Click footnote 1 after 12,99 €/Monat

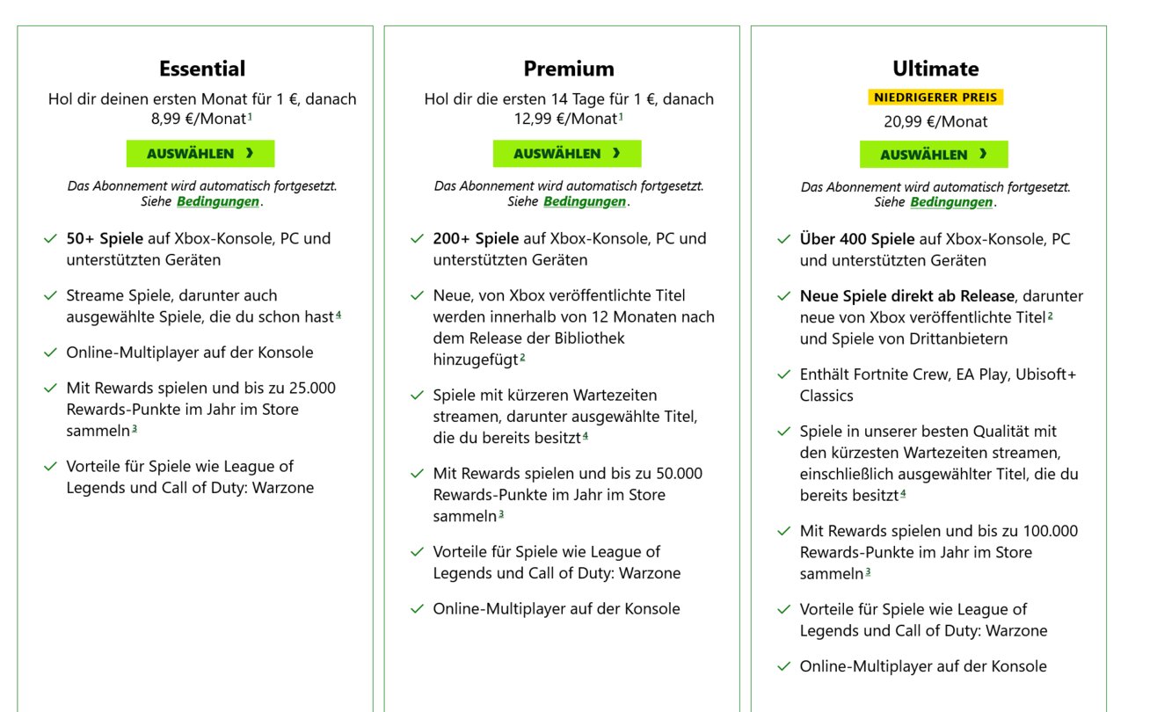[x=621, y=117]
